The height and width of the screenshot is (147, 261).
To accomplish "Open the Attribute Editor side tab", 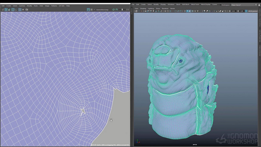I will point(259,51).
